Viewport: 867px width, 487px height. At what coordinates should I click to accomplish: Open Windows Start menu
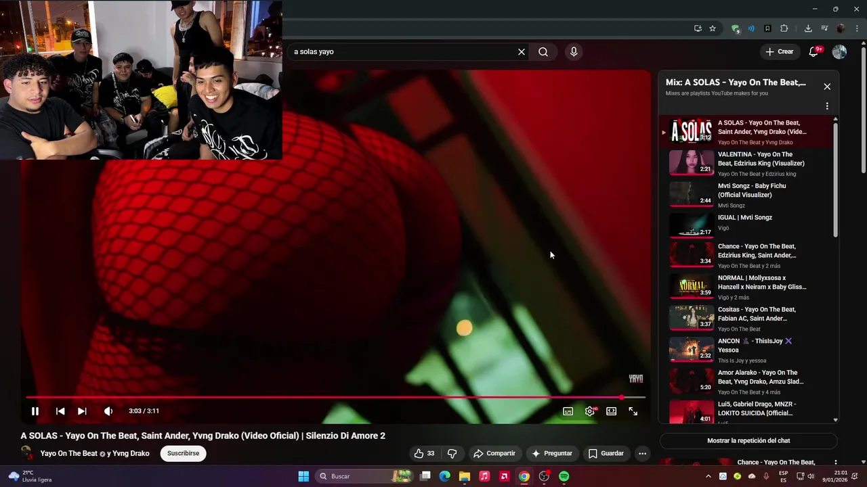pos(303,476)
